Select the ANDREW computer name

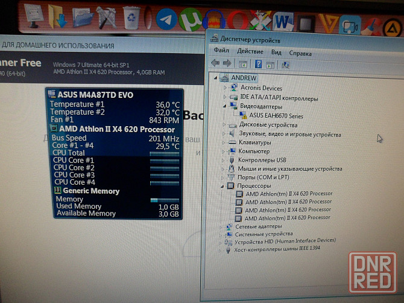pyautogui.click(x=244, y=78)
